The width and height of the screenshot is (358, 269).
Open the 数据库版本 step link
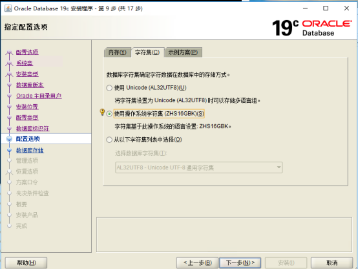point(30,85)
